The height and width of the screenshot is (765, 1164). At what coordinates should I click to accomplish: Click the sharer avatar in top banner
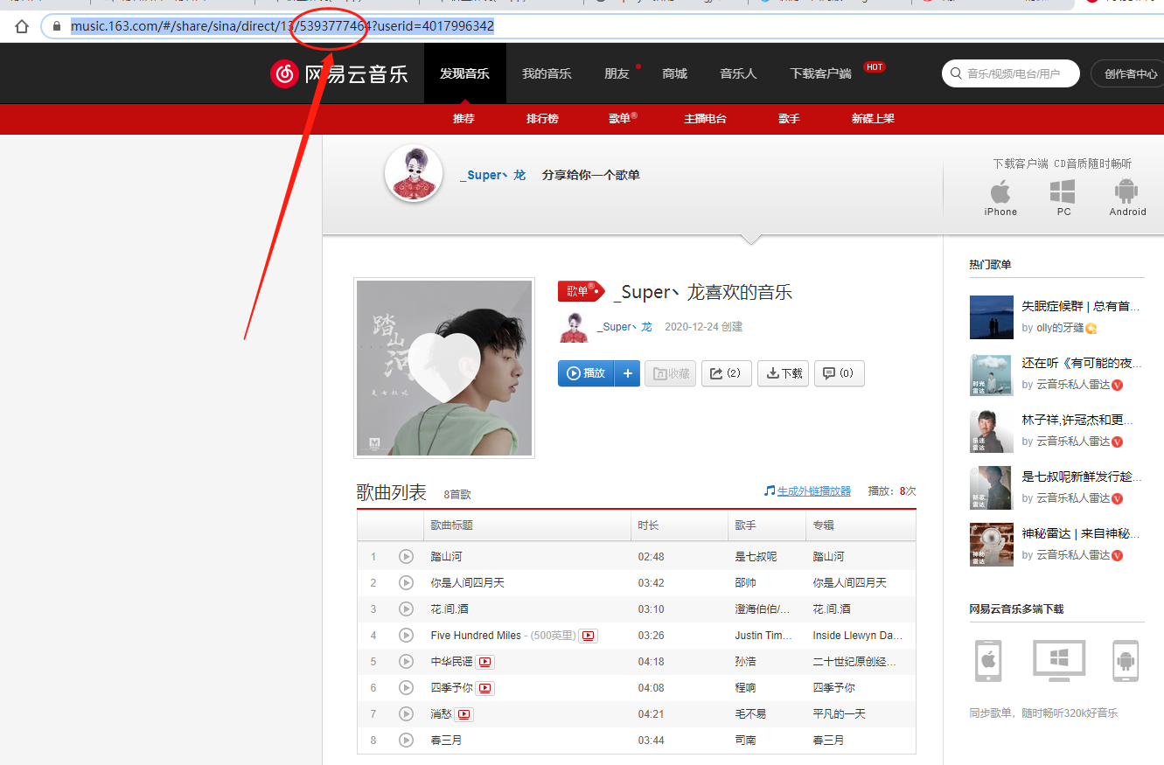414,173
